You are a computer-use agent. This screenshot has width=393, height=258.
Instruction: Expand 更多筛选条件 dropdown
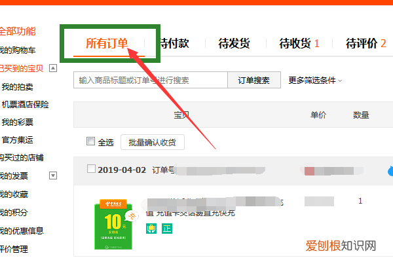tap(315, 81)
